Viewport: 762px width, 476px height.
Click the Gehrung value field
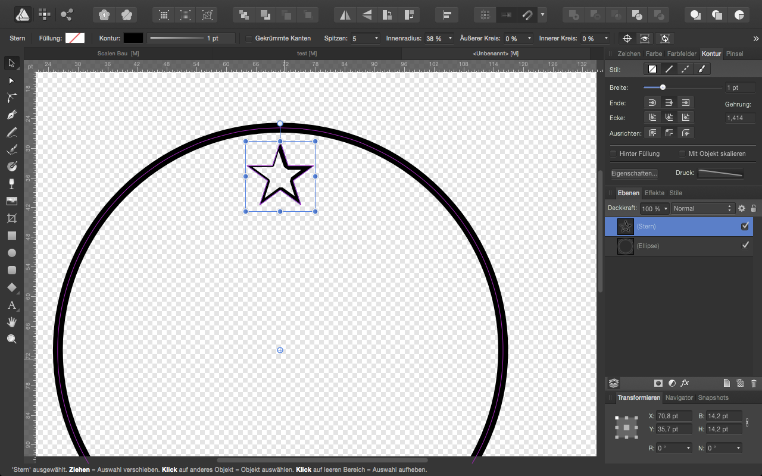click(x=741, y=118)
